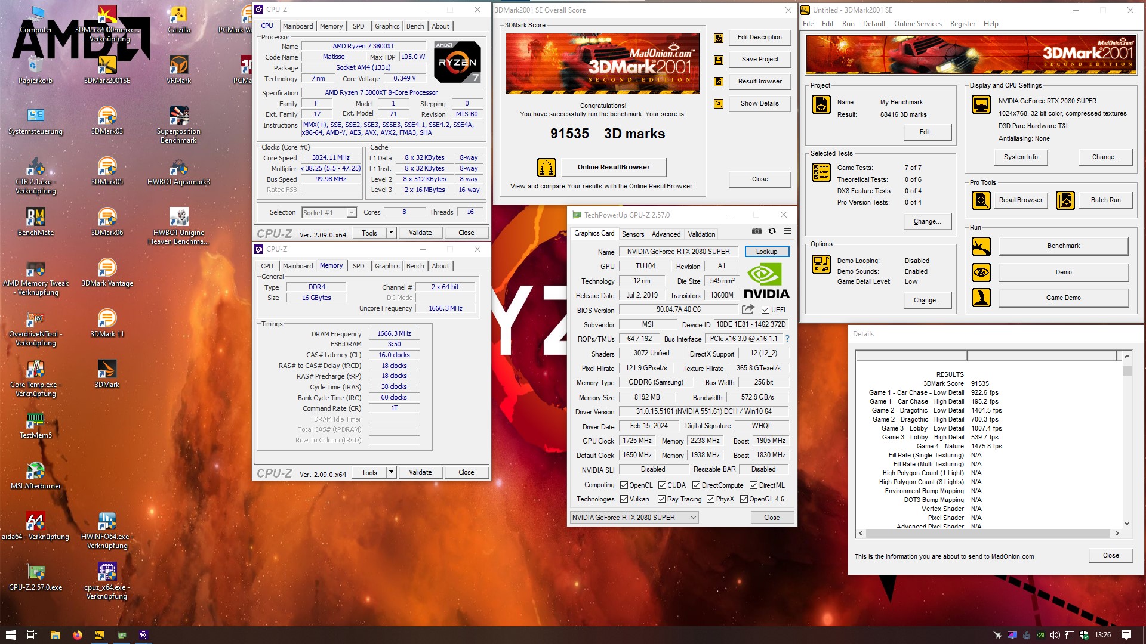Click the Benchmark run icon in 3DMark2001
This screenshot has width=1146, height=644.
981,246
